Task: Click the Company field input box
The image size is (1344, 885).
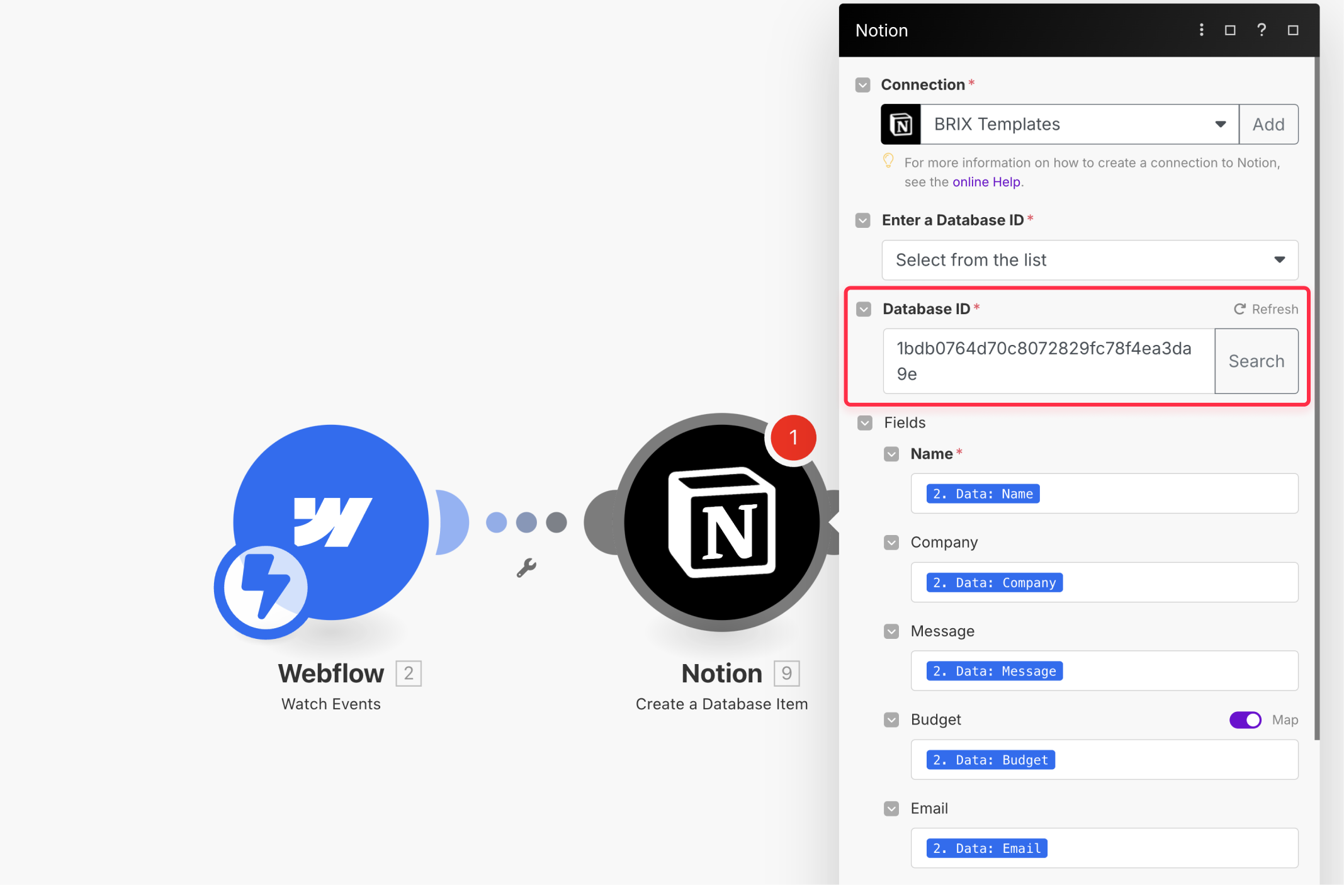Action: pyautogui.click(x=1104, y=582)
